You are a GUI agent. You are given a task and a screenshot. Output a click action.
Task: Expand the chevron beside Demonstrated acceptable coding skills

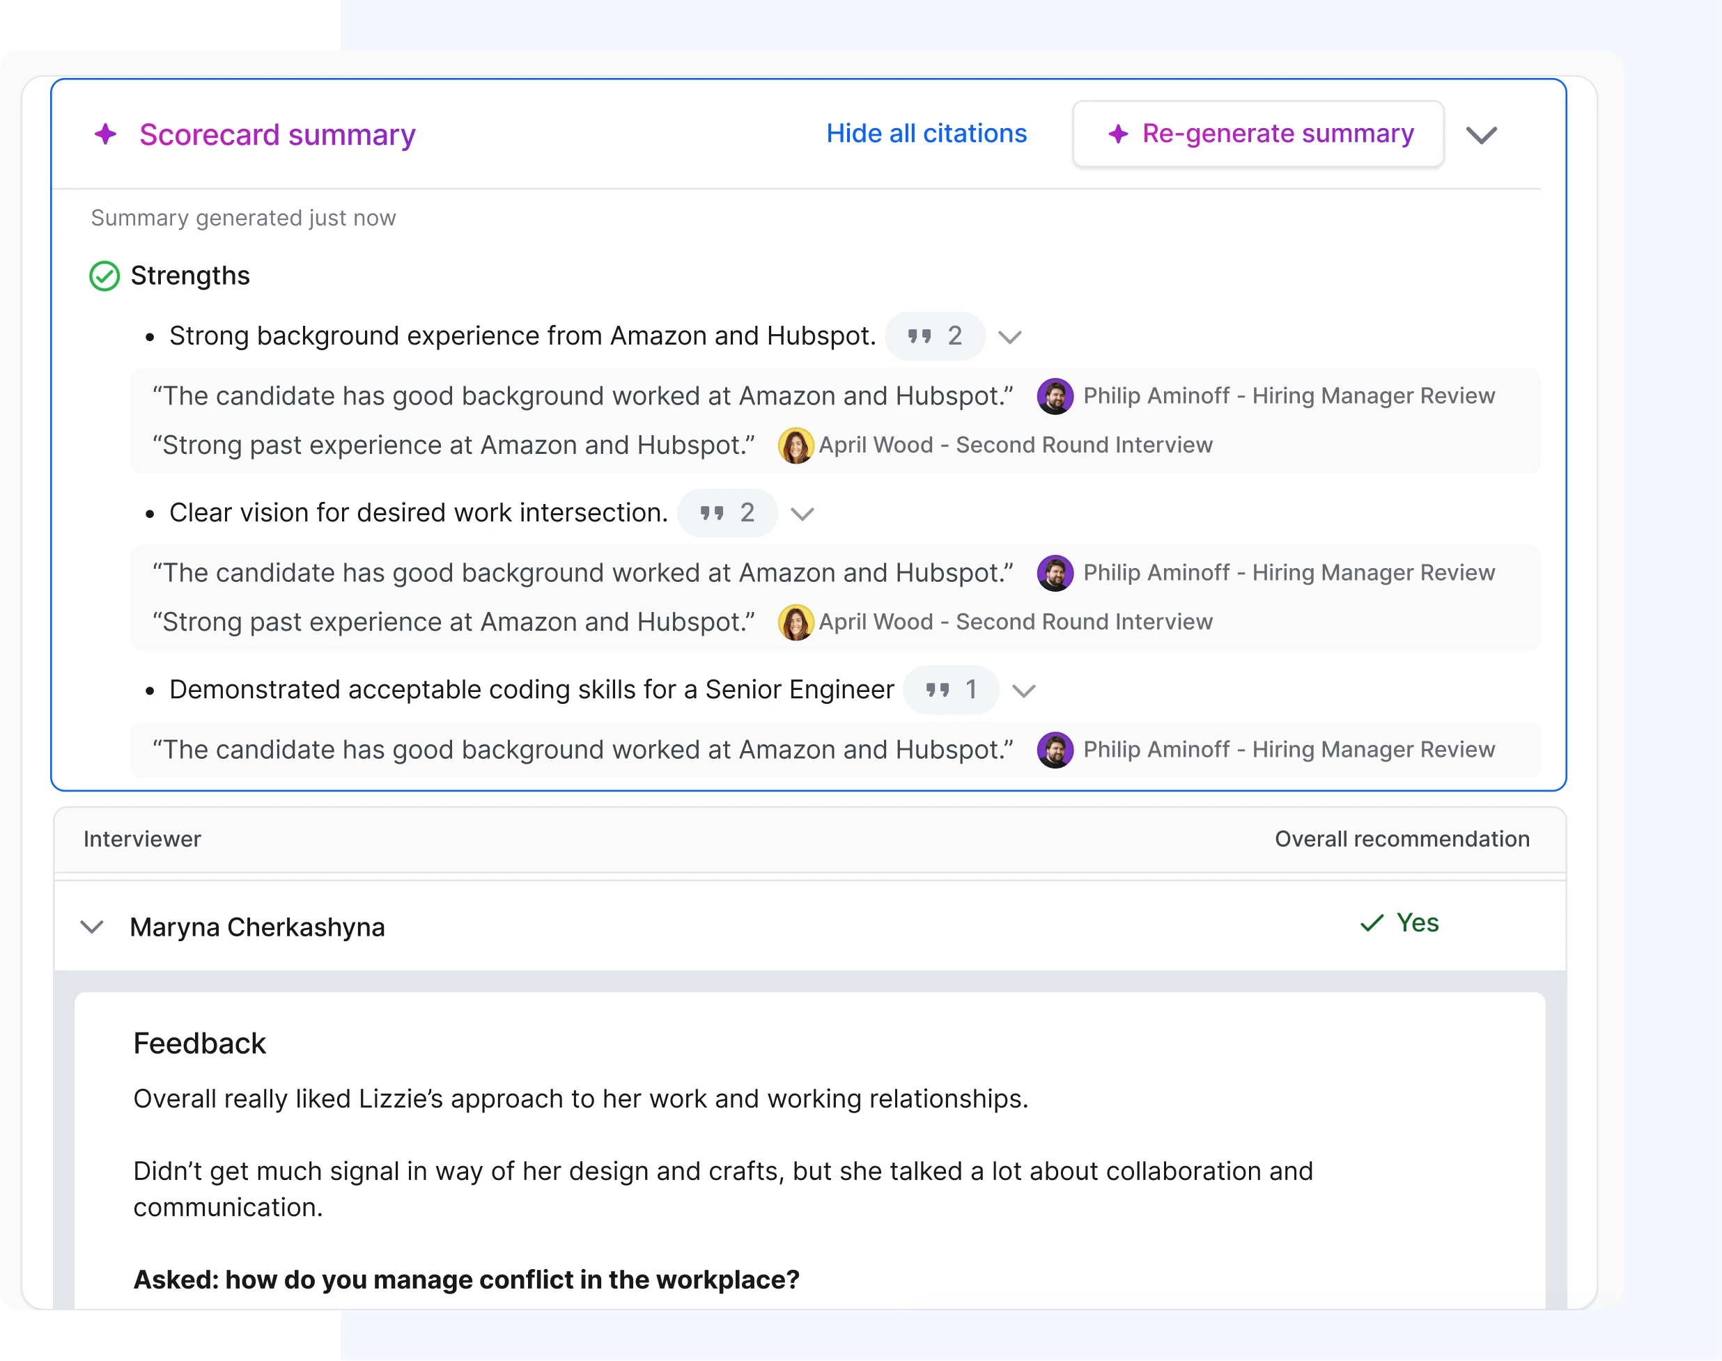[1023, 691]
